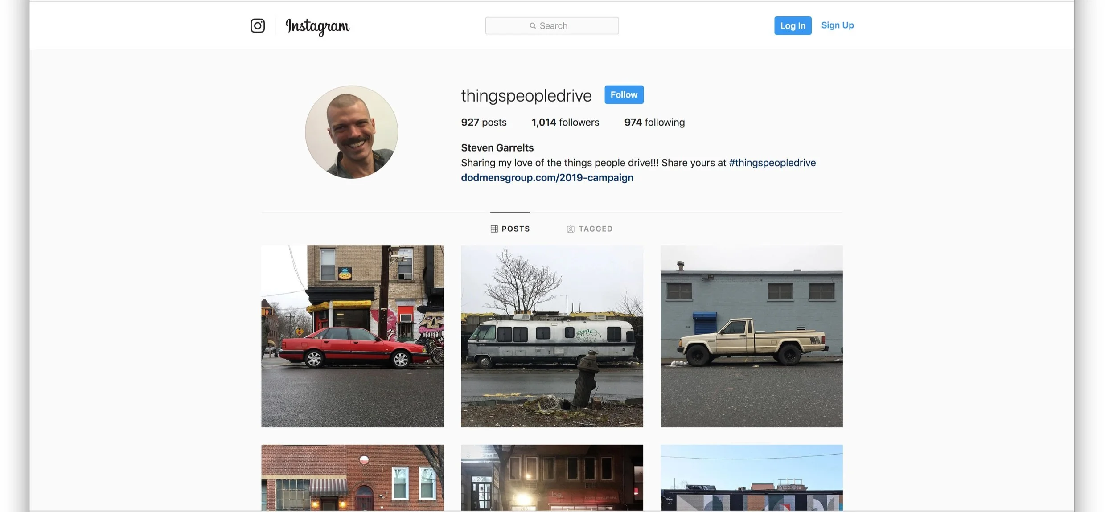
Task: Select the person-tag icon beside TAGGED
Action: tap(571, 229)
